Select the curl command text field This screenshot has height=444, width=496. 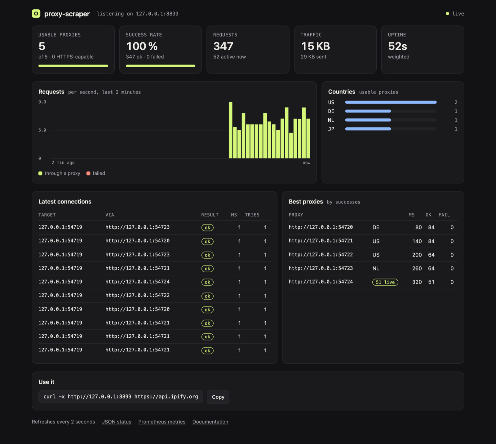tap(121, 397)
